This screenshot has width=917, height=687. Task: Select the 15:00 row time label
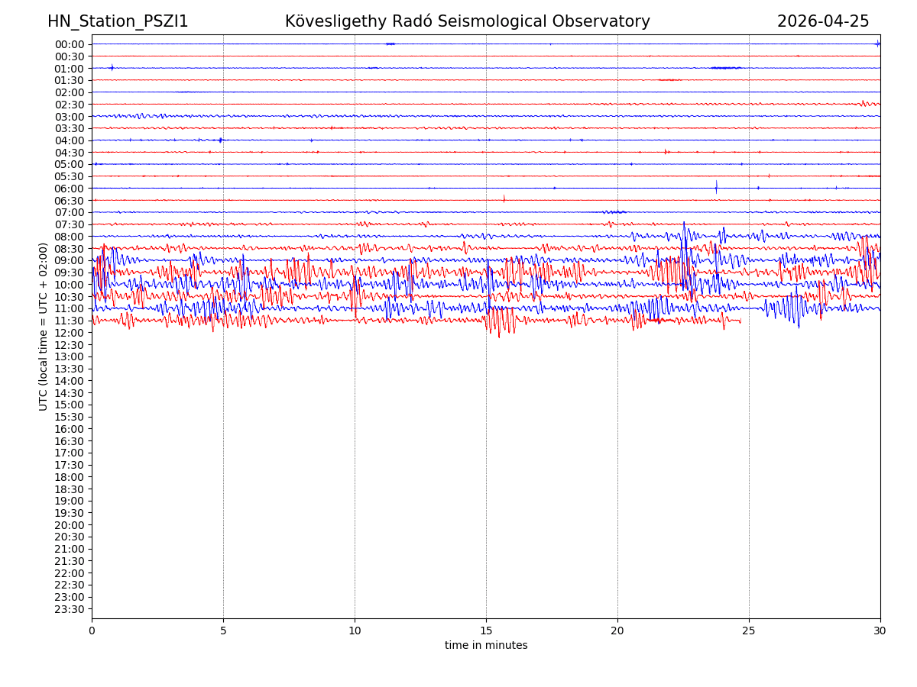point(70,405)
